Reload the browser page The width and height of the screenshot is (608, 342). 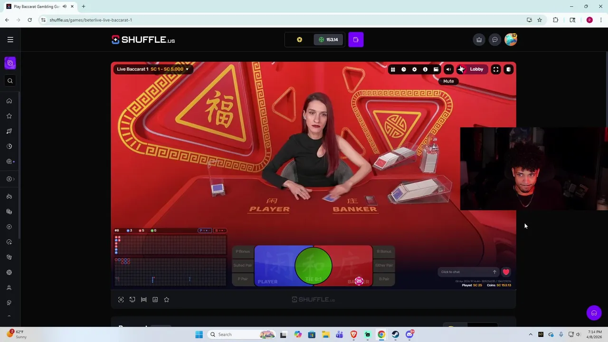pyautogui.click(x=29, y=20)
